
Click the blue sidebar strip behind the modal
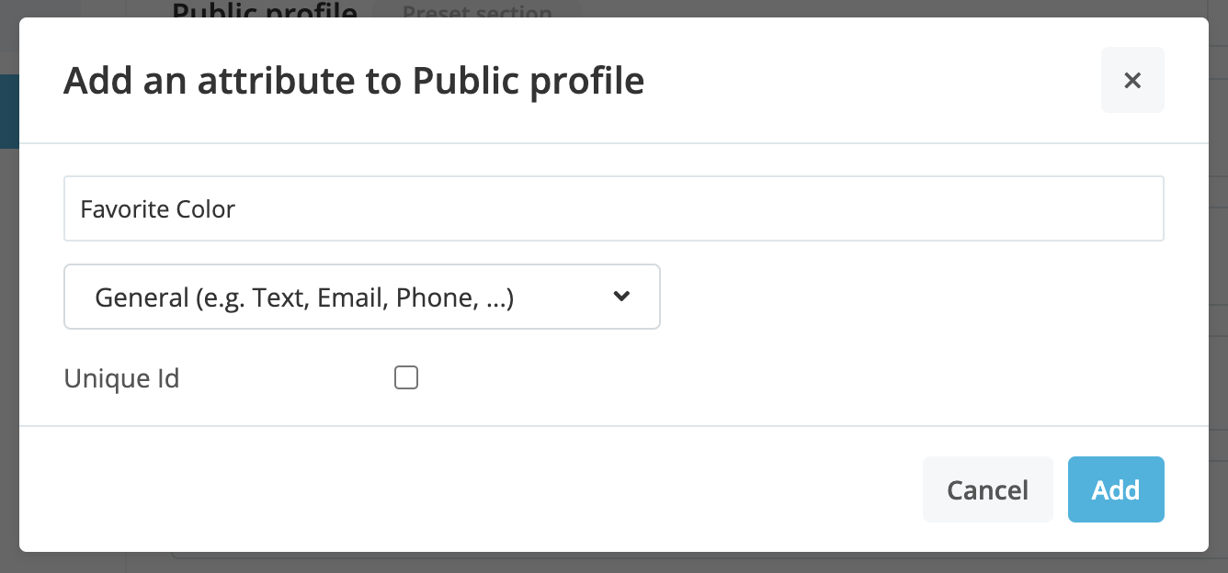coord(9,111)
